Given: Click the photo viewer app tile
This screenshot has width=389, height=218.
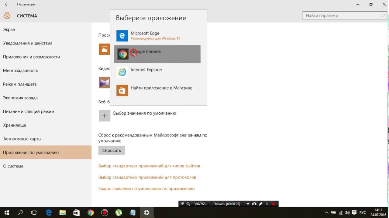Looking at the screenshot, I should pyautogui.click(x=104, y=49).
